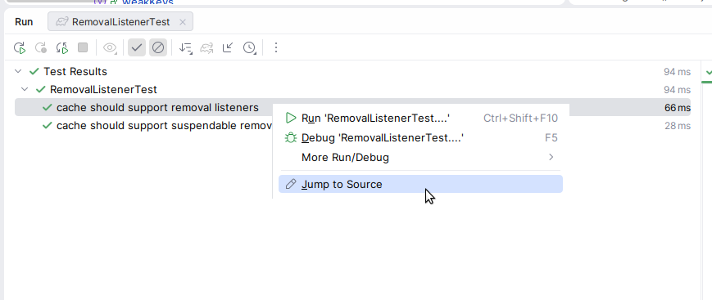The width and height of the screenshot is (712, 300).
Task: Open the test history clock icon
Action: point(249,47)
